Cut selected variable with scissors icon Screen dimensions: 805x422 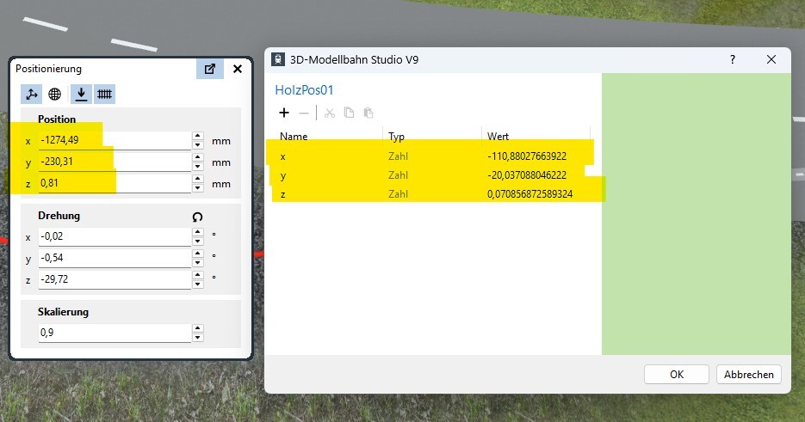click(x=330, y=113)
